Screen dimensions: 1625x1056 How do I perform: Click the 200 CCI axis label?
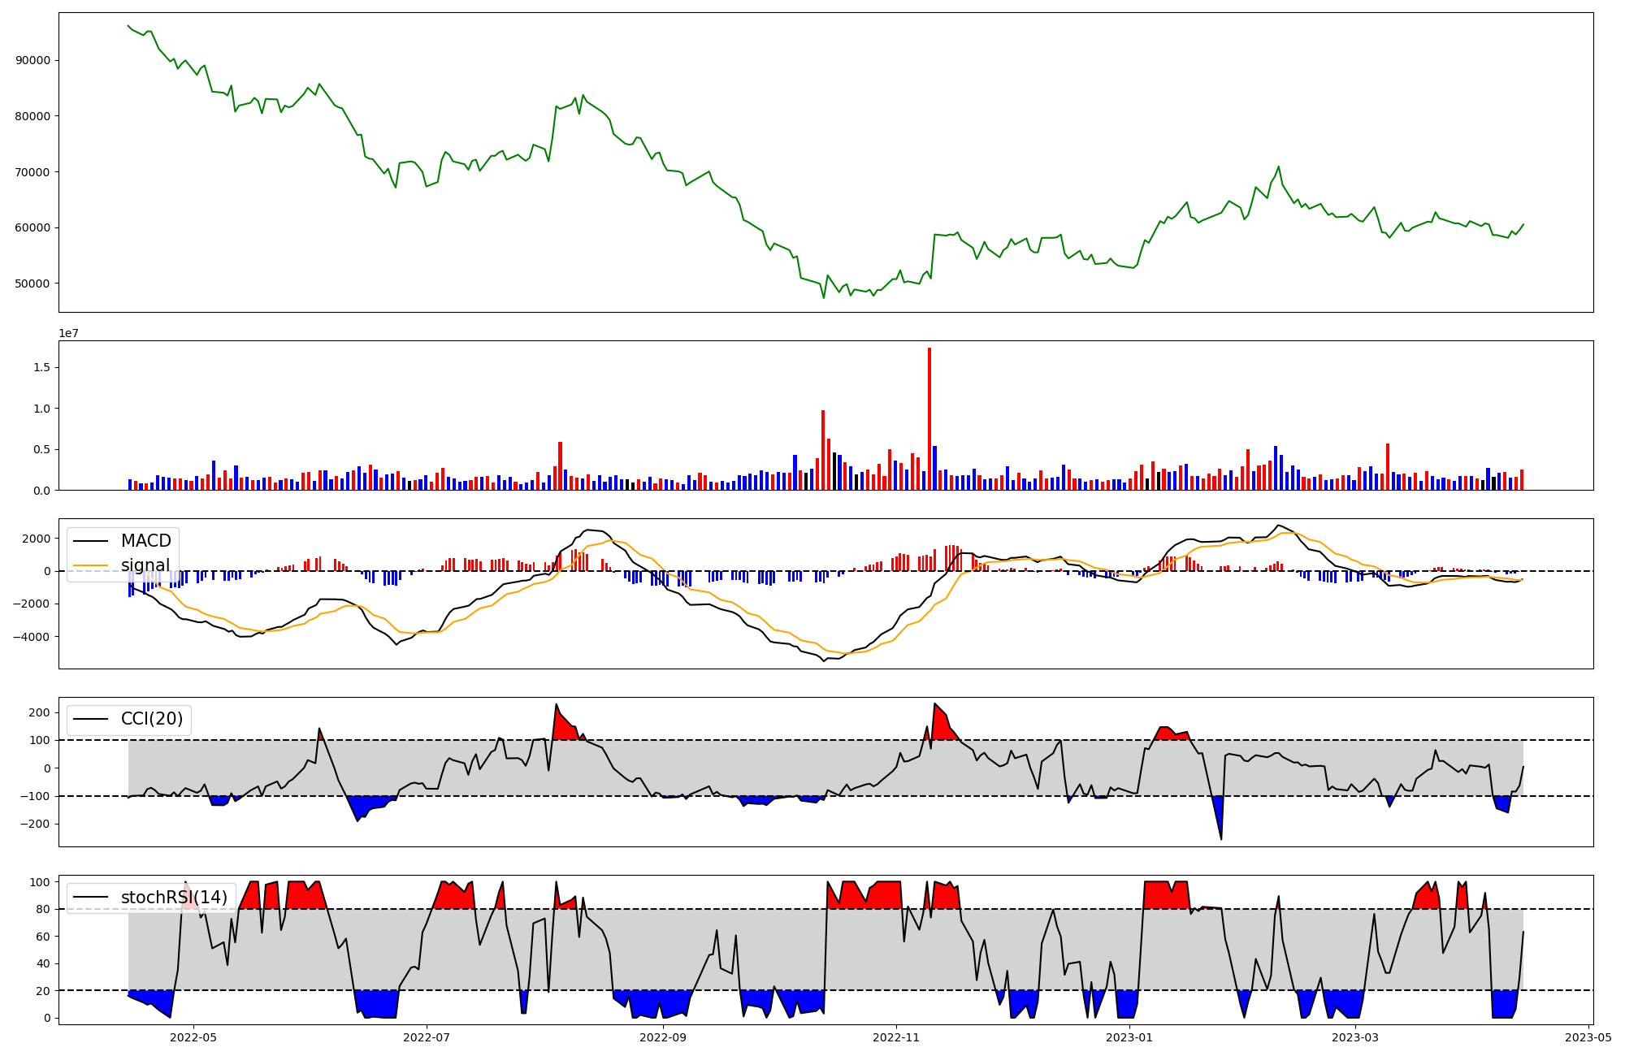(x=39, y=712)
